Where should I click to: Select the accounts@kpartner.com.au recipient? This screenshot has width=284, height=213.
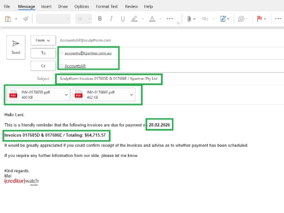pos(88,53)
